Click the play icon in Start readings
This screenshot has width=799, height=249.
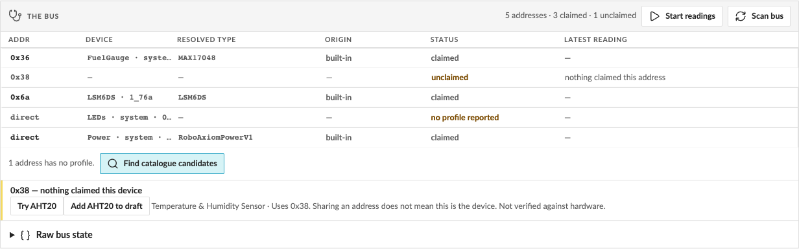point(654,16)
